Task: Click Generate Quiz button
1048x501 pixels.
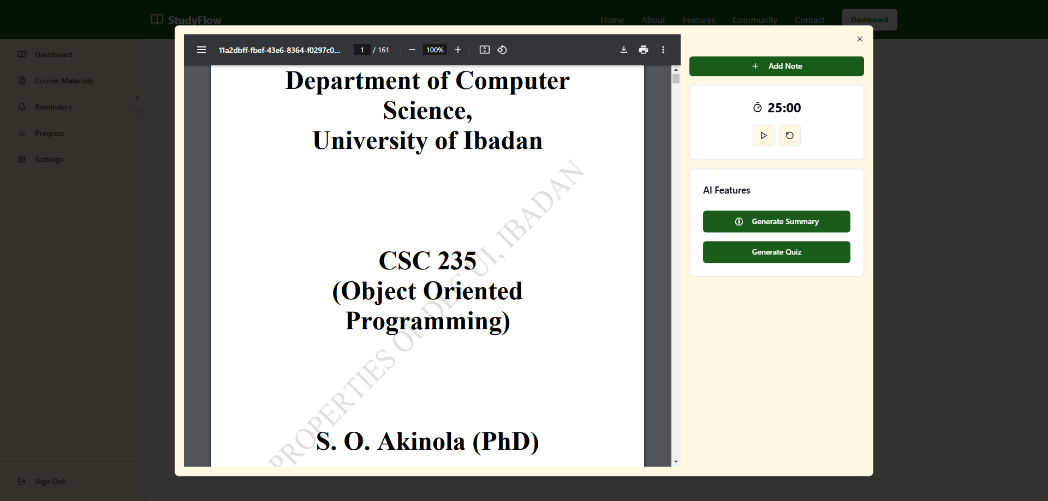Action: point(777,252)
